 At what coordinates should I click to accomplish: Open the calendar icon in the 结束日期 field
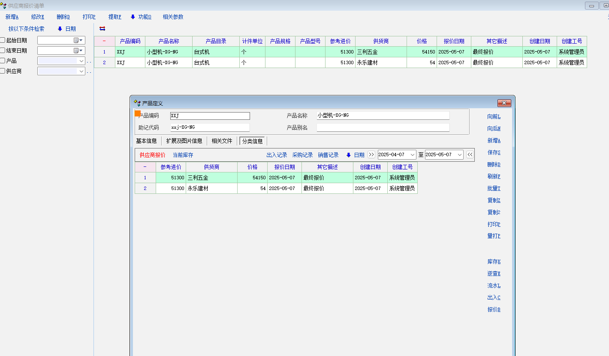[76, 50]
